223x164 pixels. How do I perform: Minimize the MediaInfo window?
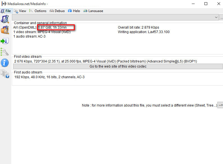coord(193,4)
